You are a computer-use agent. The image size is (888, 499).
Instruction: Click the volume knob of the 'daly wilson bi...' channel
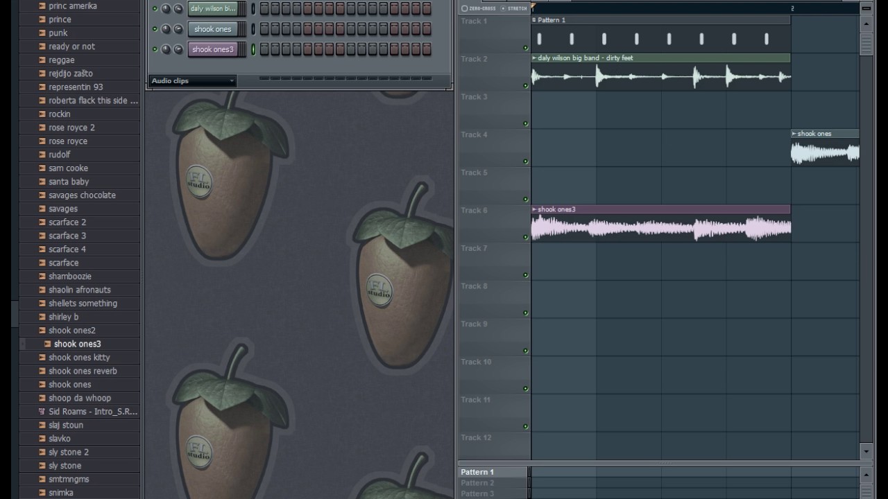pyautogui.click(x=178, y=9)
